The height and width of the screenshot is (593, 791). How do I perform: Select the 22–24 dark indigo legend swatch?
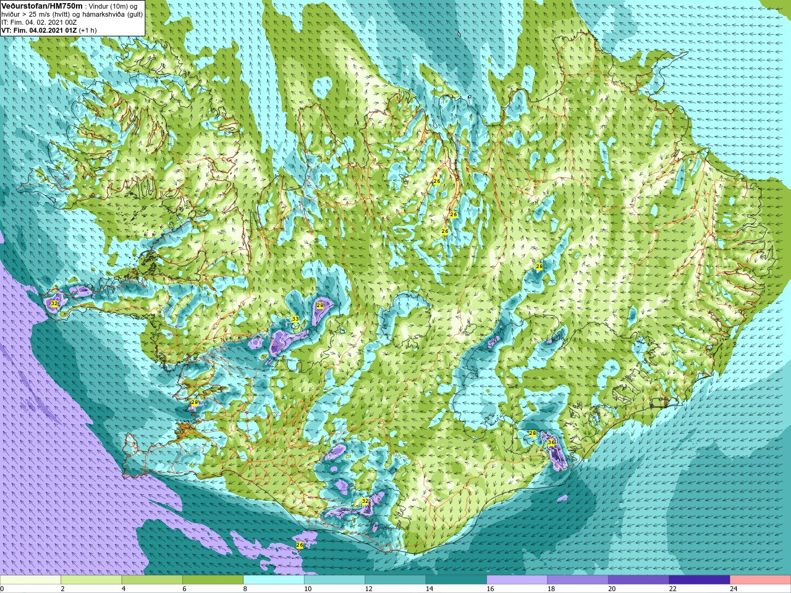[700, 580]
